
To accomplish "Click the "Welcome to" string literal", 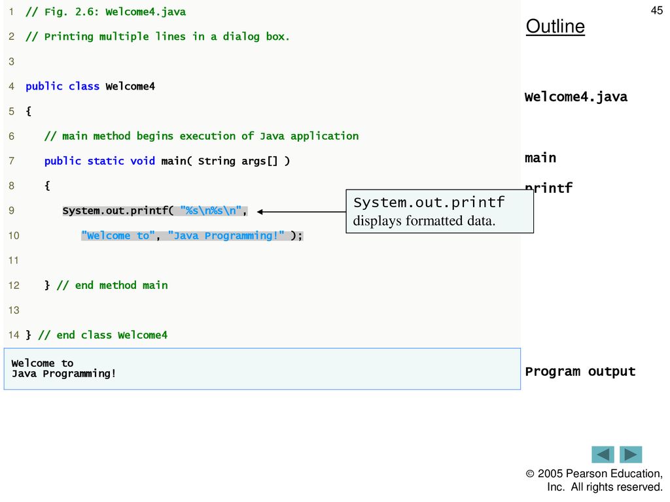I will pos(118,235).
